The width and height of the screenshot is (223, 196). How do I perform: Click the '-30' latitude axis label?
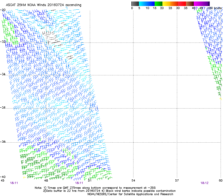3,10
